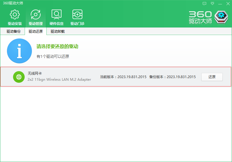Click the 无线网卡 device name
This screenshot has height=162, width=232.
click(x=35, y=73)
